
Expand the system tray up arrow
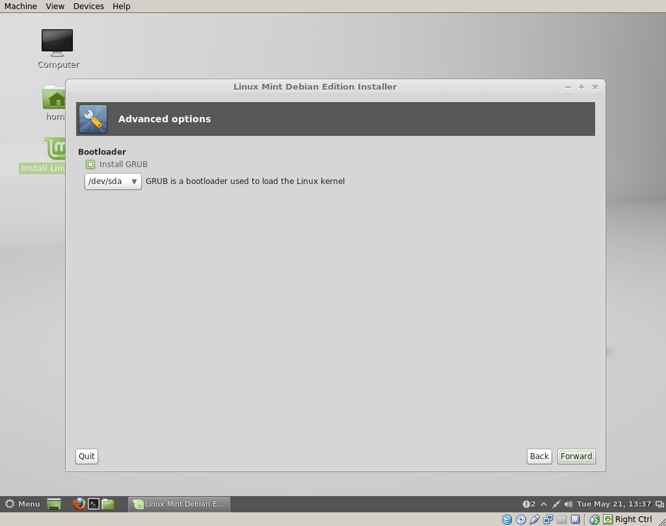[x=544, y=503]
